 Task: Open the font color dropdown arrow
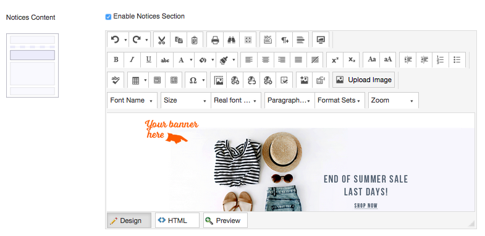[191, 60]
